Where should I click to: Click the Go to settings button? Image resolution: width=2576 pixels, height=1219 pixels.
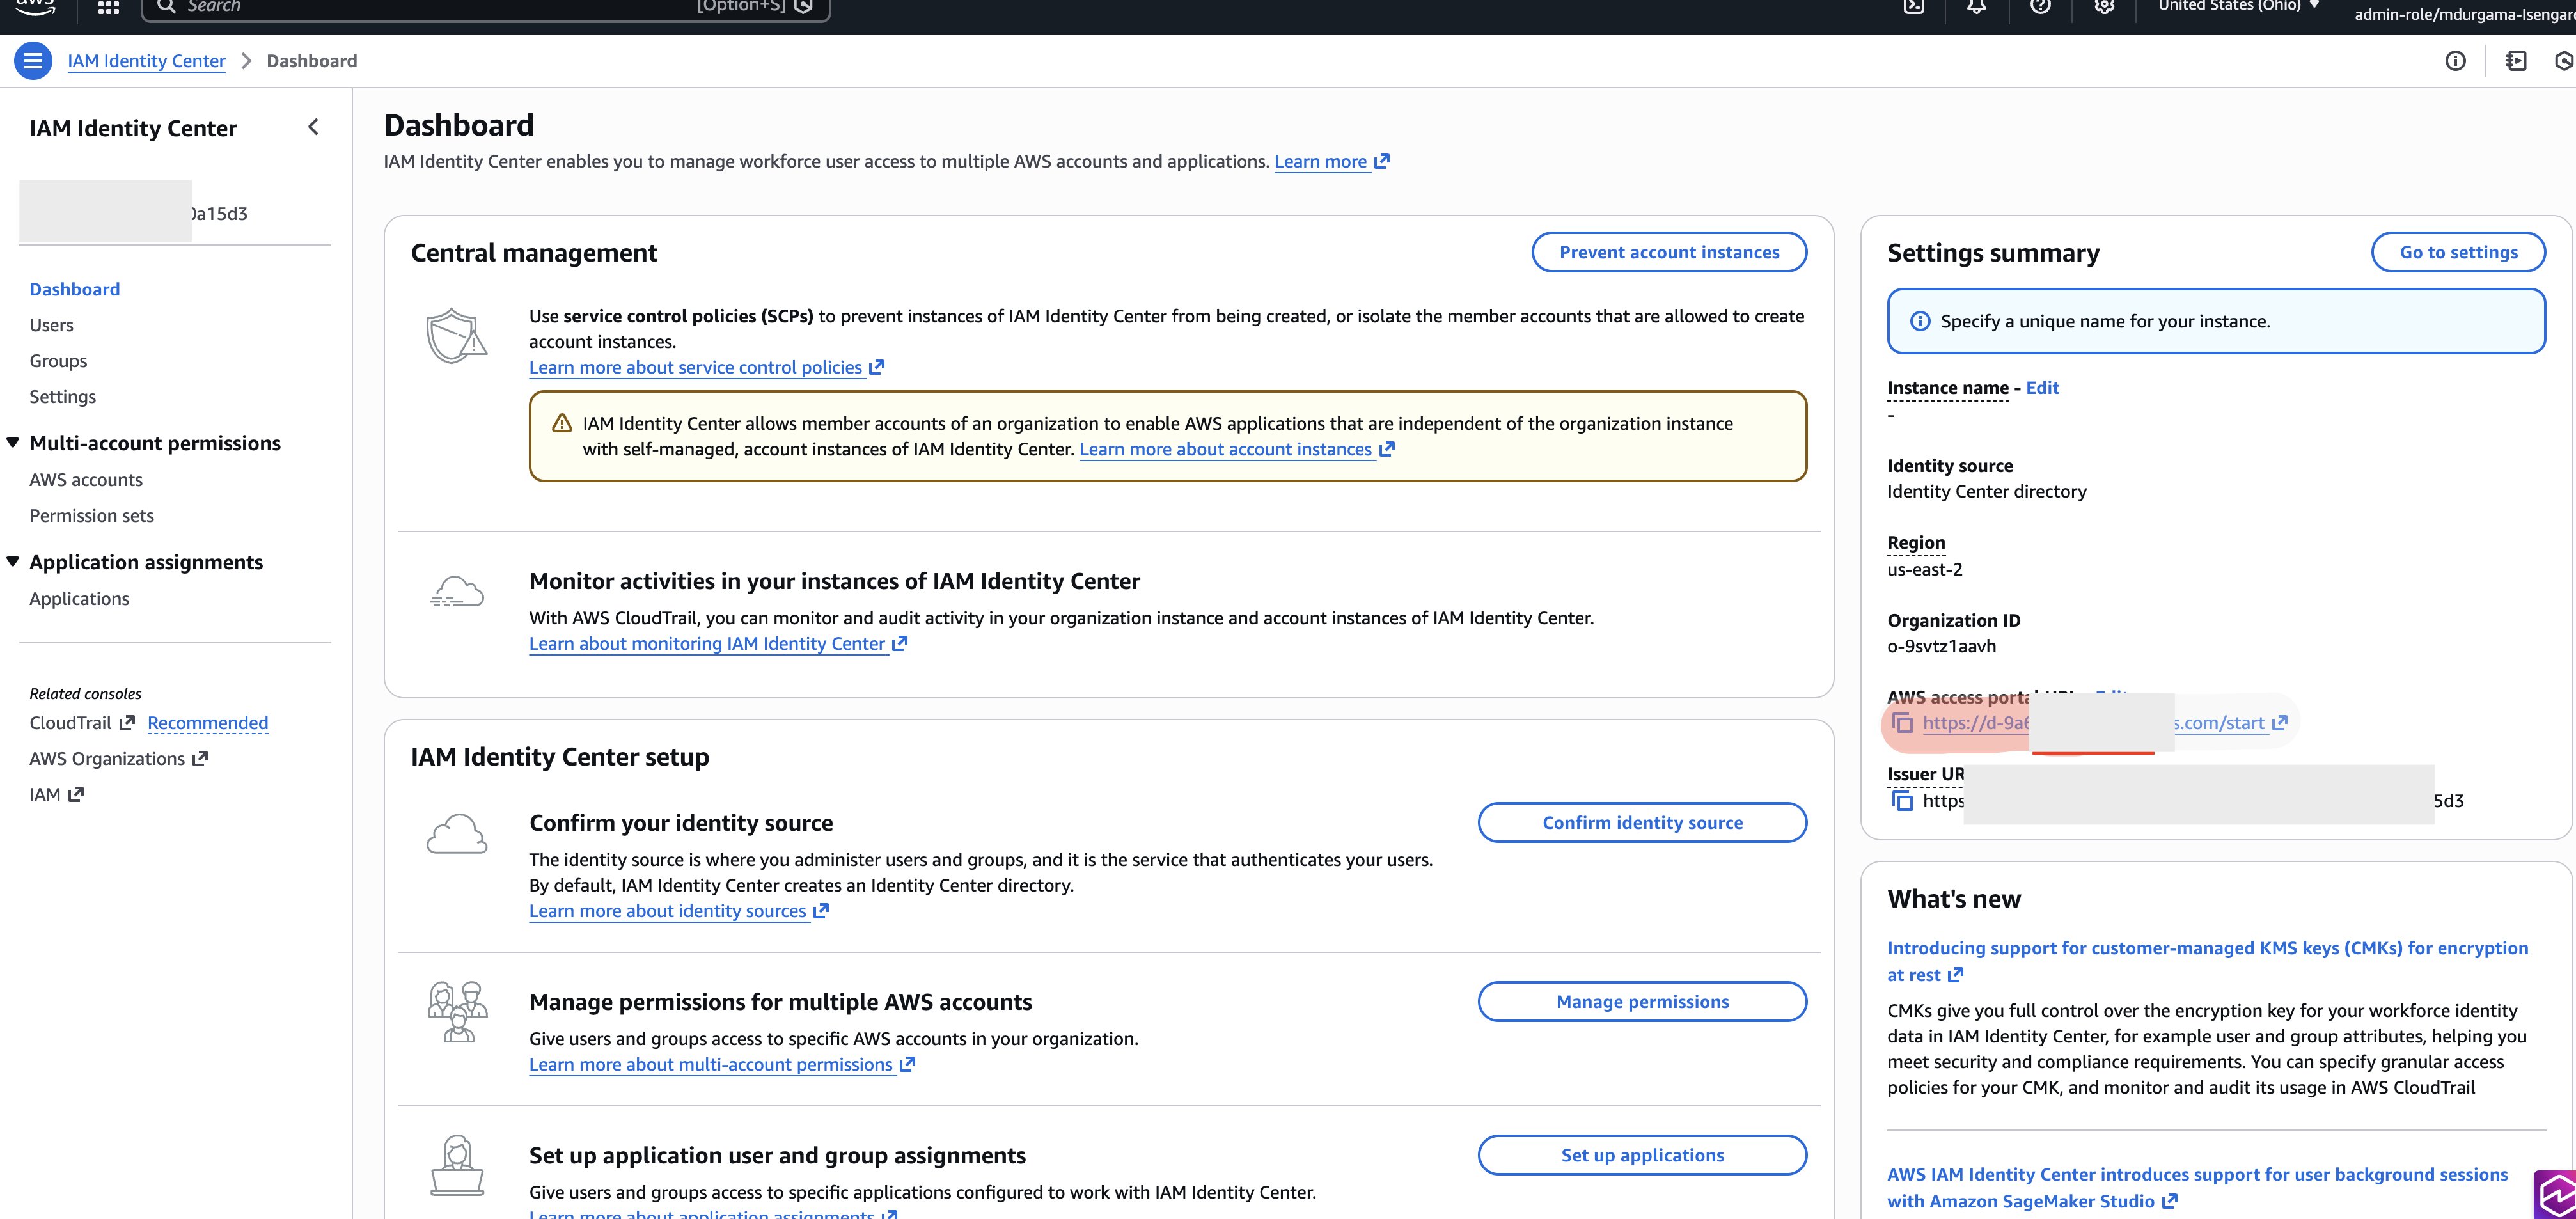click(x=2459, y=251)
